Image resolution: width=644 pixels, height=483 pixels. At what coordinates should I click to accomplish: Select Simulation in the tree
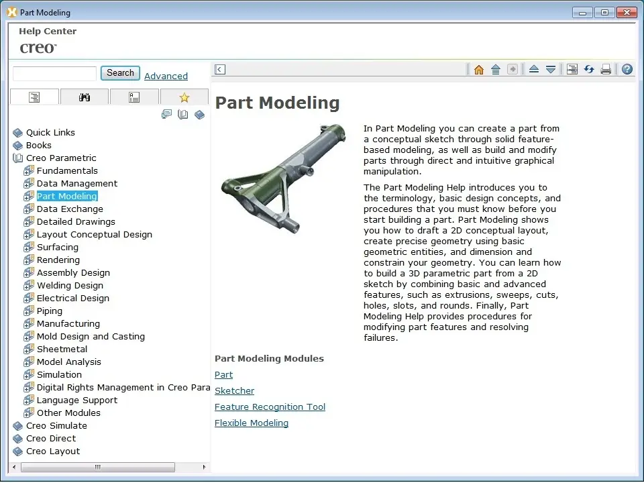(59, 374)
